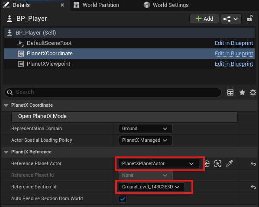Click the Auto Resolve Section from World label
259x207 pixels.
point(47,199)
